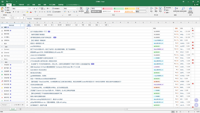Click the Tell me search box

(73, 5)
